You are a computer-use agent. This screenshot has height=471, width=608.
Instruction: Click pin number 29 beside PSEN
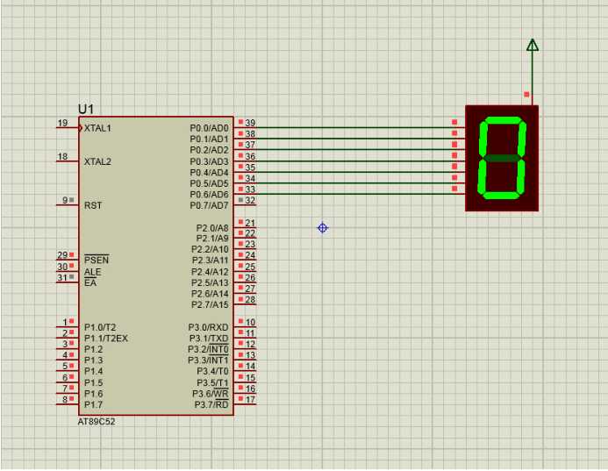62,255
